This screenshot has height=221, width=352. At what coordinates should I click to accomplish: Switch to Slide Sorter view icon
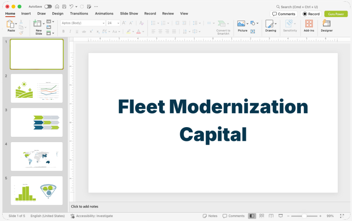[x=262, y=216]
